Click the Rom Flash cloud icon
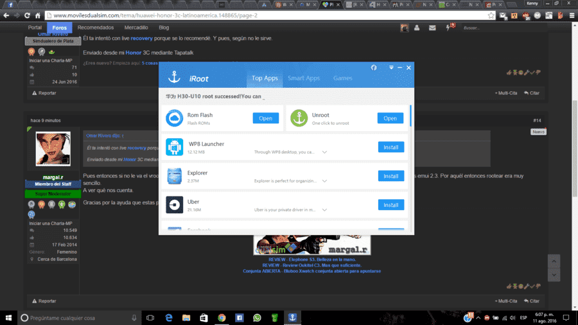 point(174,118)
